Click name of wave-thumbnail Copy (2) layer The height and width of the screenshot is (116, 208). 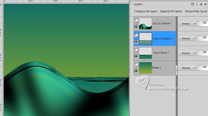pos(162,23)
